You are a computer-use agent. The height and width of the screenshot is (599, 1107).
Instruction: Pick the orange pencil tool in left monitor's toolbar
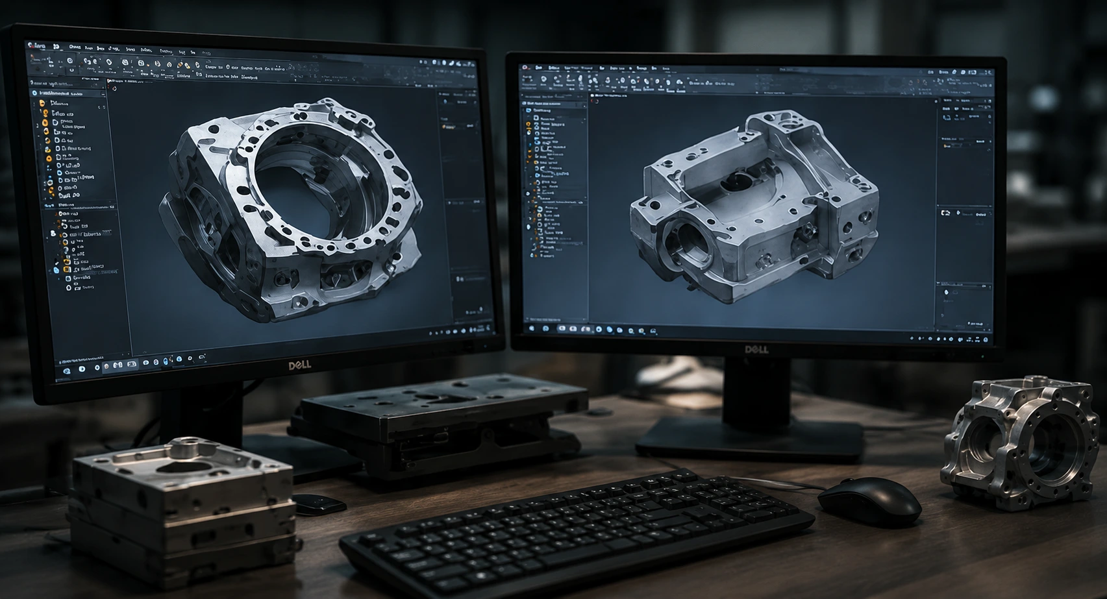pyautogui.click(x=181, y=65)
